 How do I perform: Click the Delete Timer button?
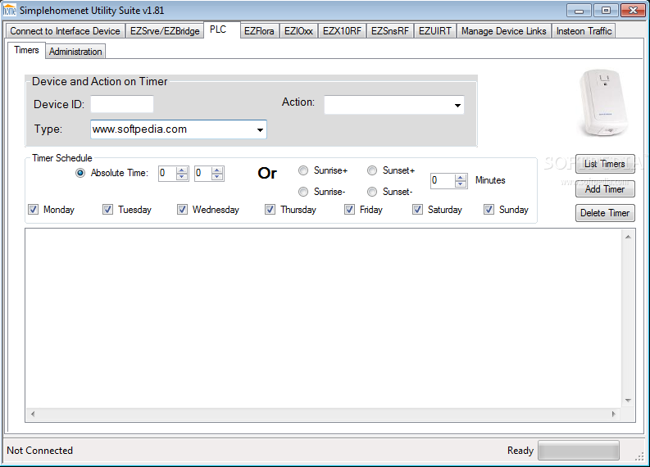[605, 213]
